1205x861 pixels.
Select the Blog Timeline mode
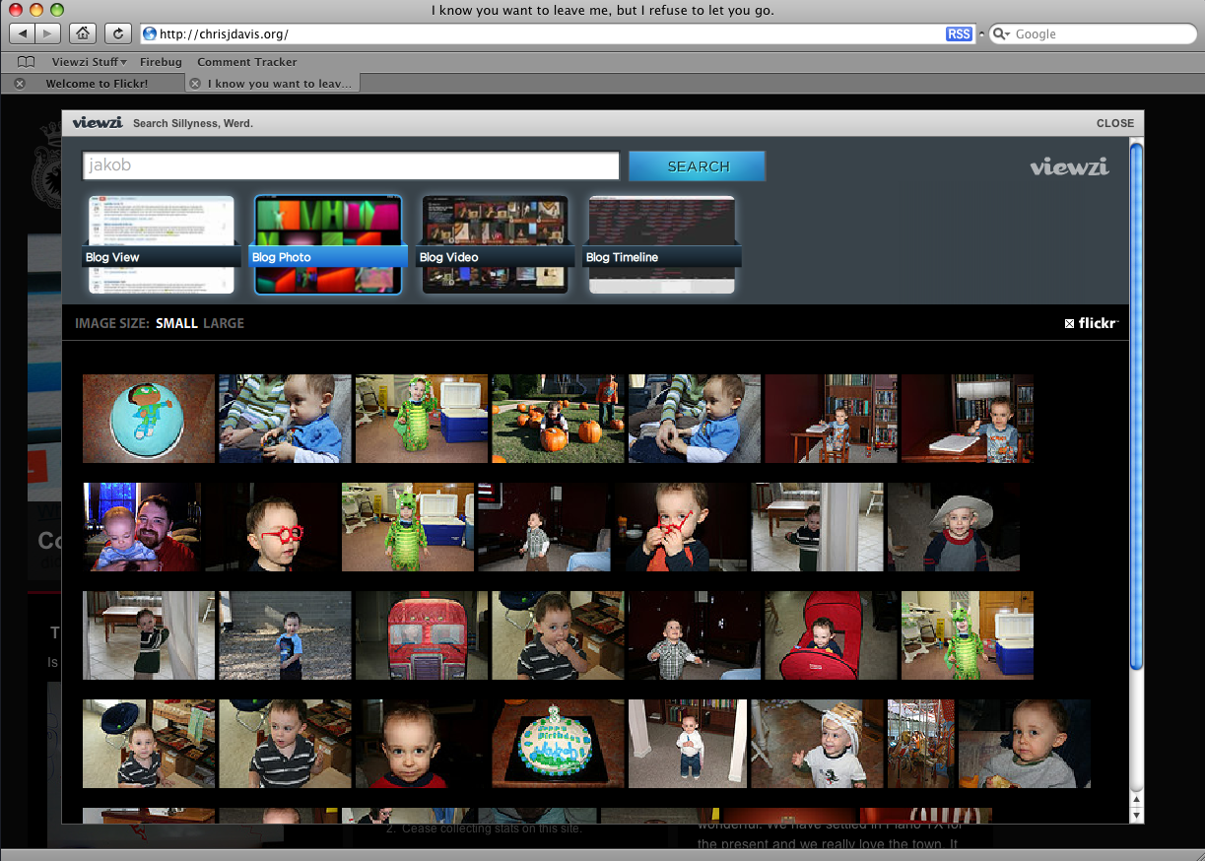(662, 244)
